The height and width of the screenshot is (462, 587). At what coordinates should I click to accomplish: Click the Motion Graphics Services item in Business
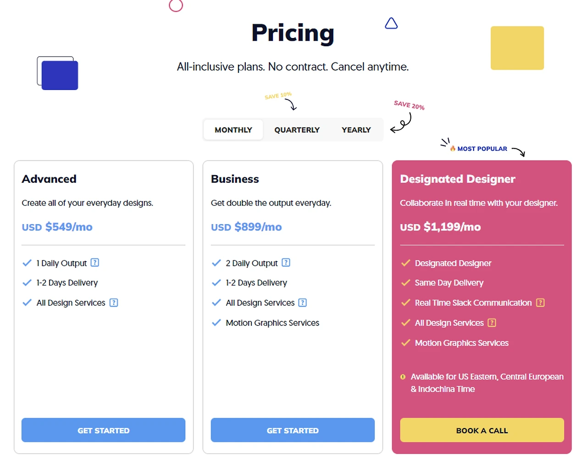[x=272, y=323]
